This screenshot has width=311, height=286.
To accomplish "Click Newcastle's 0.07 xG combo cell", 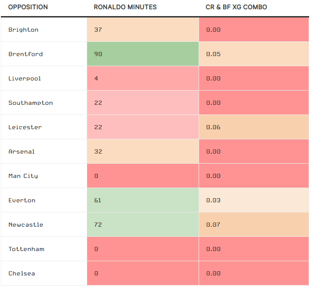I will (x=254, y=225).
